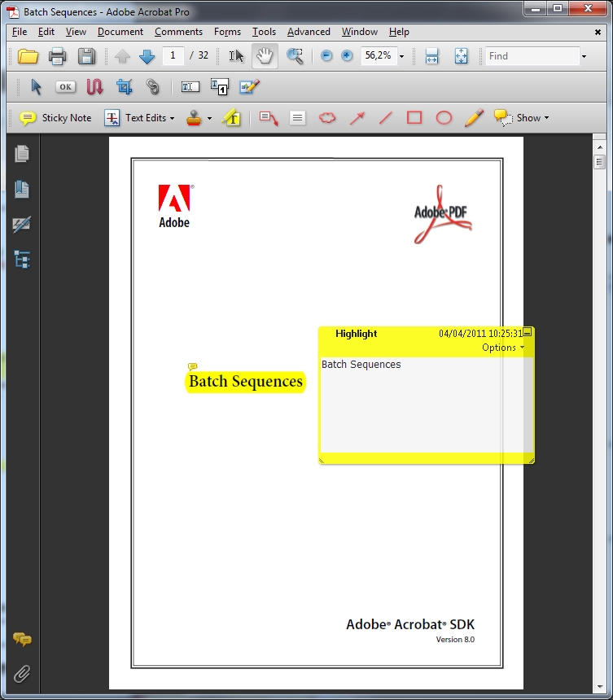Open the View menu

pos(76,32)
